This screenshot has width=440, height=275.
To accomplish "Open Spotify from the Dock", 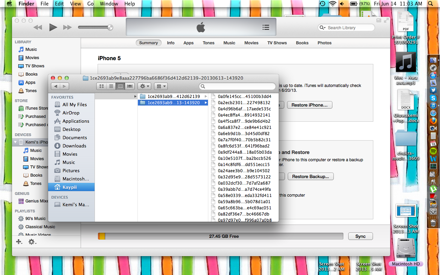I will 433,151.
